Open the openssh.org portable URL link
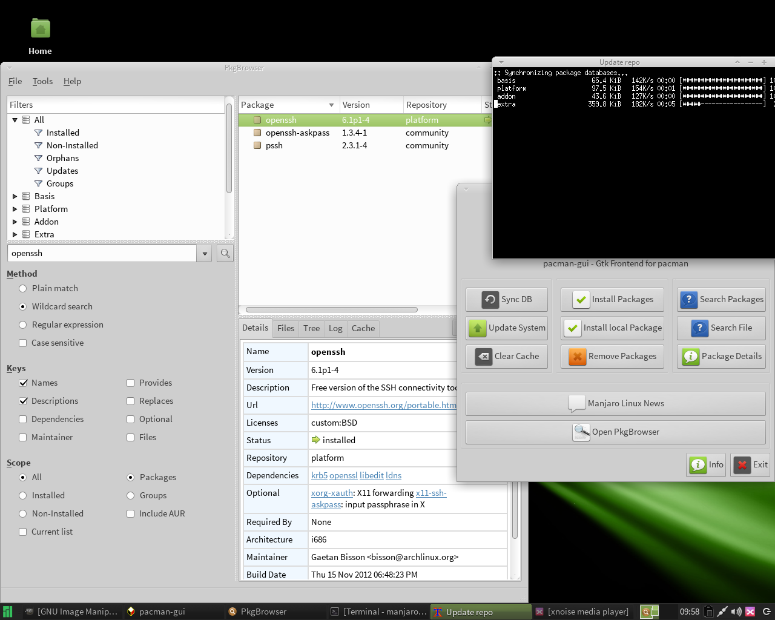Viewport: 775px width, 620px height. point(384,405)
